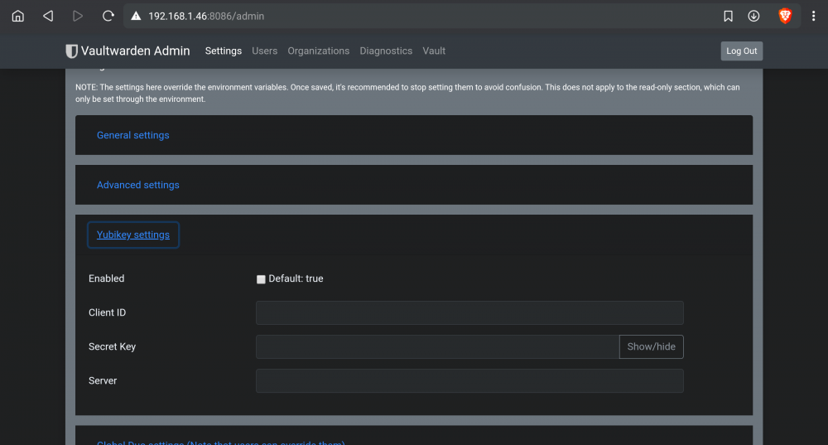The height and width of the screenshot is (445, 828).
Task: Focus the Secret Key input field
Action: (x=437, y=346)
